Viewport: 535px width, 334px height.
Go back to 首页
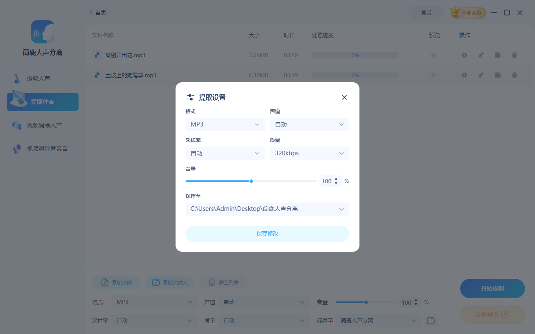pyautogui.click(x=97, y=13)
